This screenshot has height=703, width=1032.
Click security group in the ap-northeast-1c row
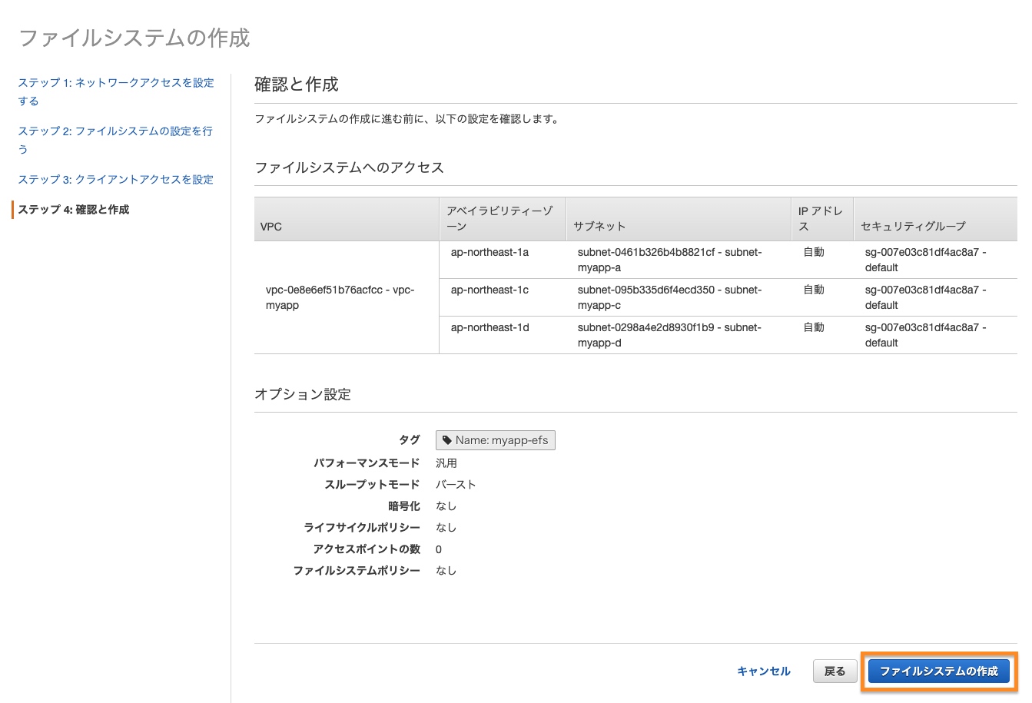click(x=925, y=297)
